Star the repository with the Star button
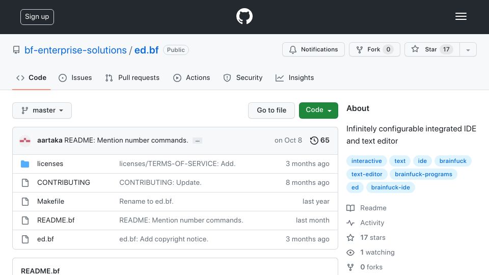489x275 pixels. (x=432, y=49)
